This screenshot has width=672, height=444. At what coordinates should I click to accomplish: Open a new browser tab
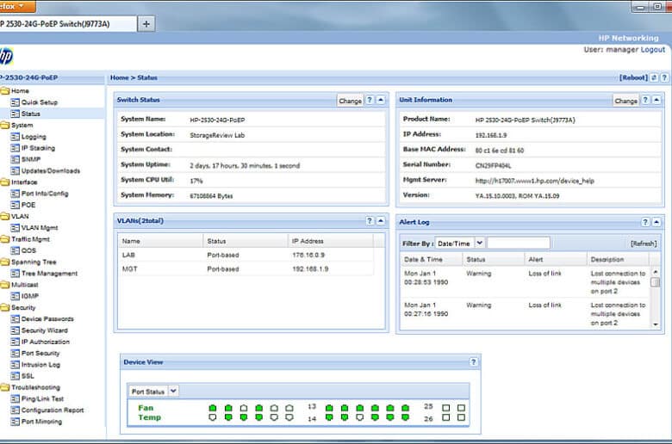[146, 24]
